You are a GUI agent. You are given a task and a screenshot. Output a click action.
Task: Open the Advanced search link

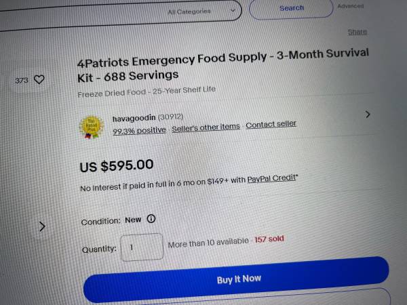(351, 6)
